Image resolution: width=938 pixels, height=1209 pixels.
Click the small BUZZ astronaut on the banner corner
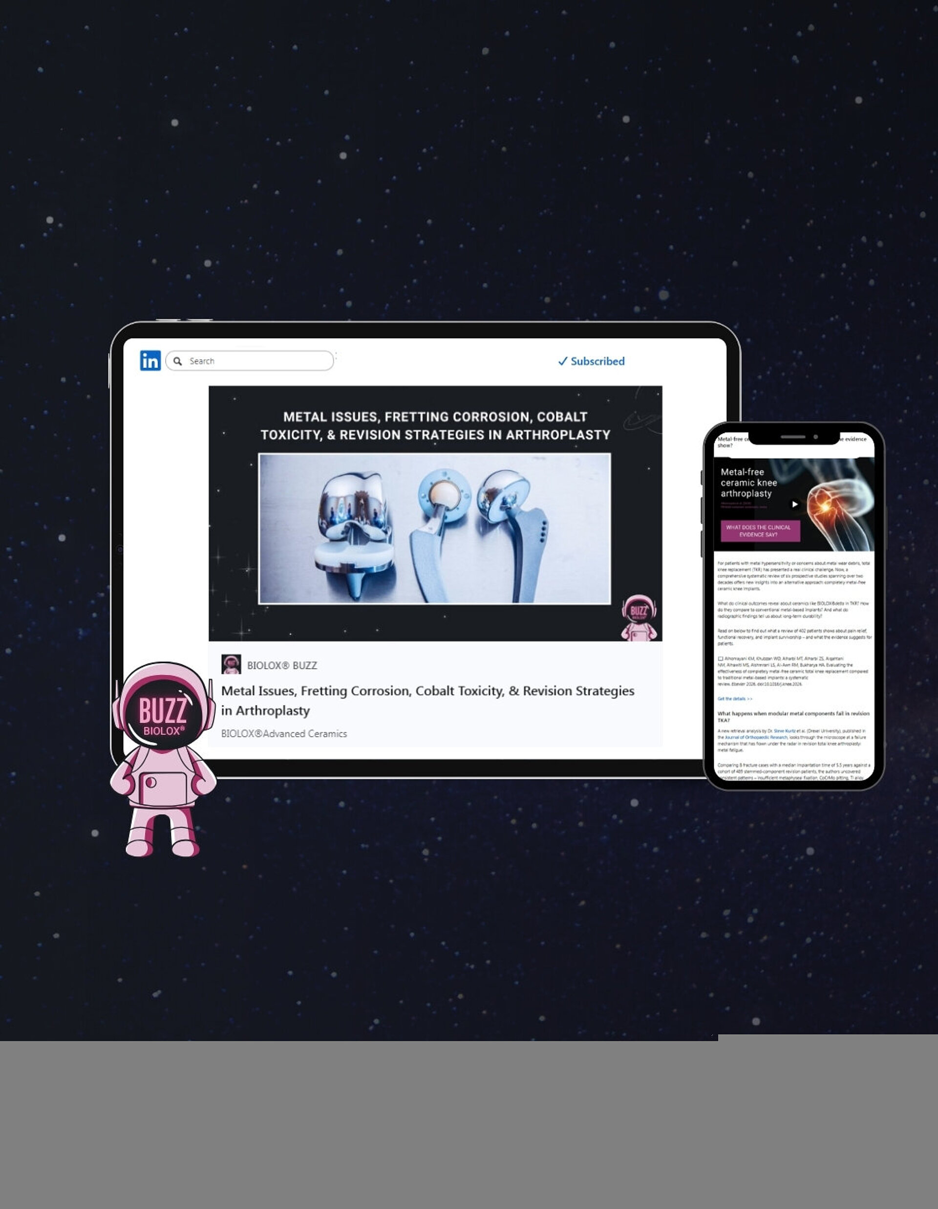coord(639,618)
